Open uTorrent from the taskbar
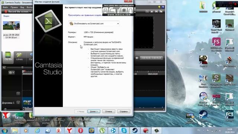 (x=103, y=131)
